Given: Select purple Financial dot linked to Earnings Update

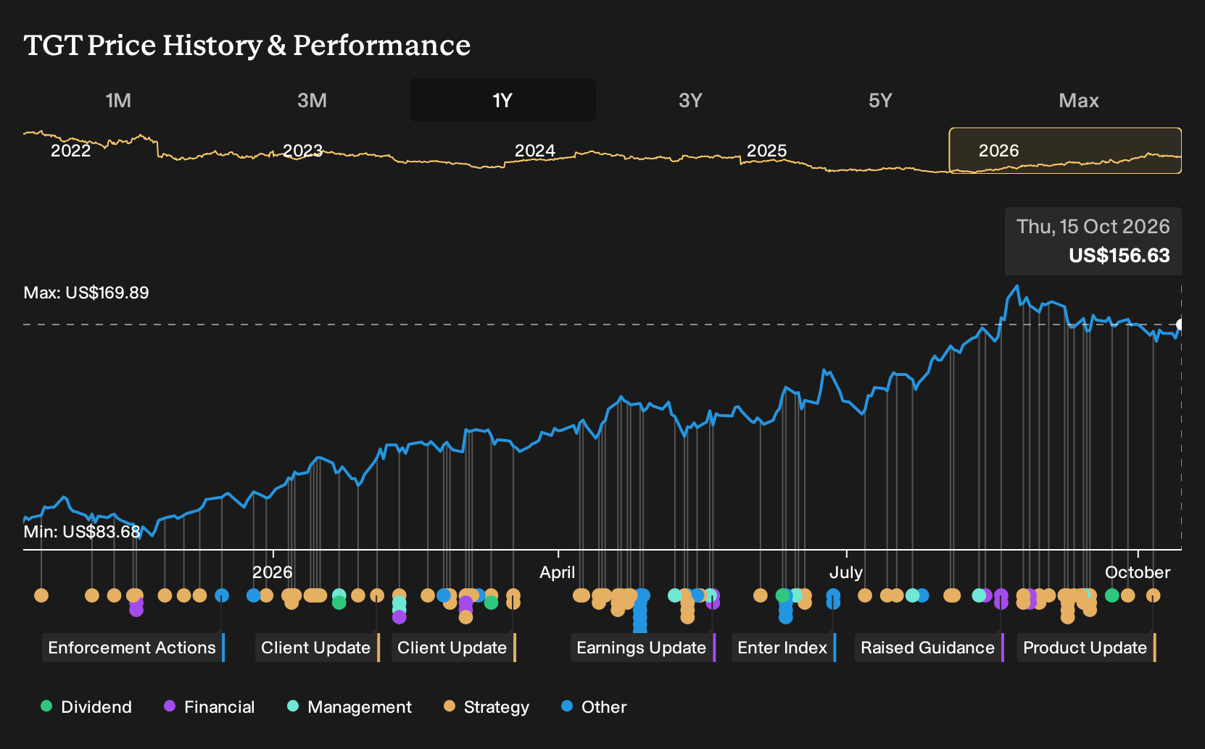Looking at the screenshot, I should [713, 602].
